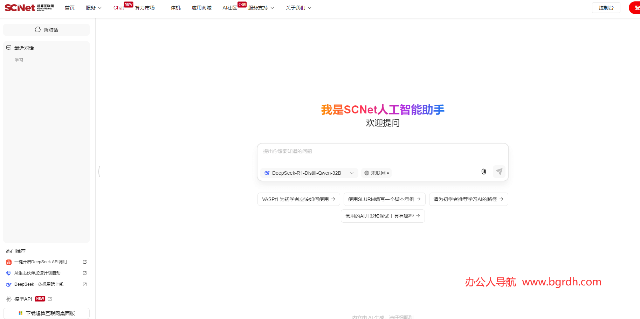Click the 热门推荐 heading
The image size is (640, 319).
pyautogui.click(x=16, y=251)
